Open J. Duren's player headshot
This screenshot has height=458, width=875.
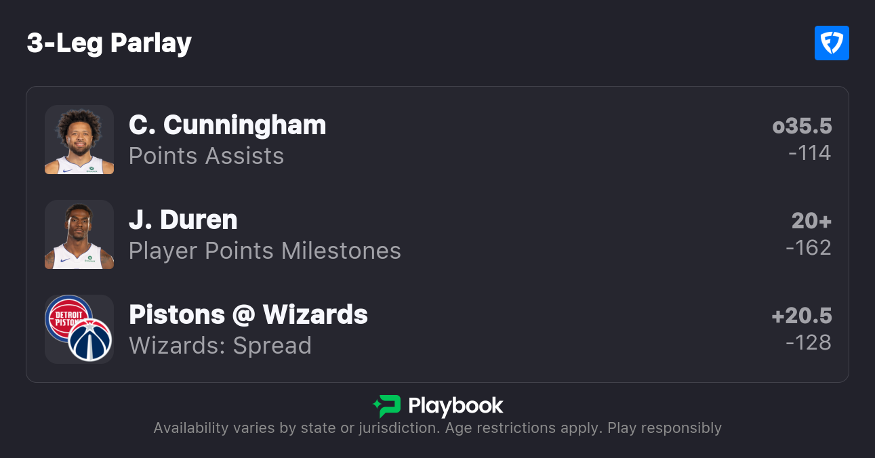point(79,234)
